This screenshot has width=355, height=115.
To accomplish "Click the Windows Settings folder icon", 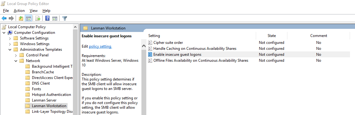I will (x=16, y=44).
